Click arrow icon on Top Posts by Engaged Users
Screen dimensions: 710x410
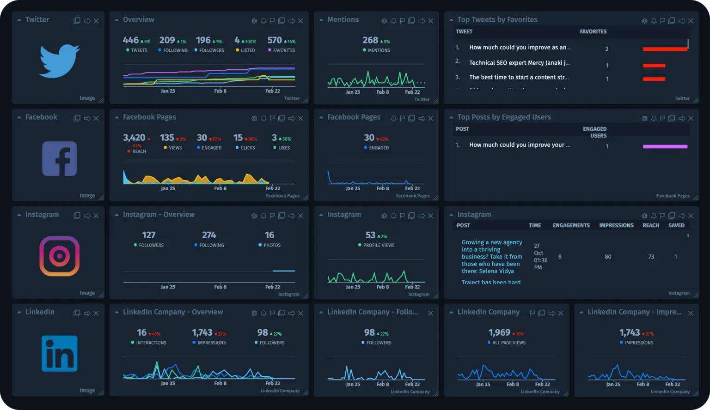point(681,118)
